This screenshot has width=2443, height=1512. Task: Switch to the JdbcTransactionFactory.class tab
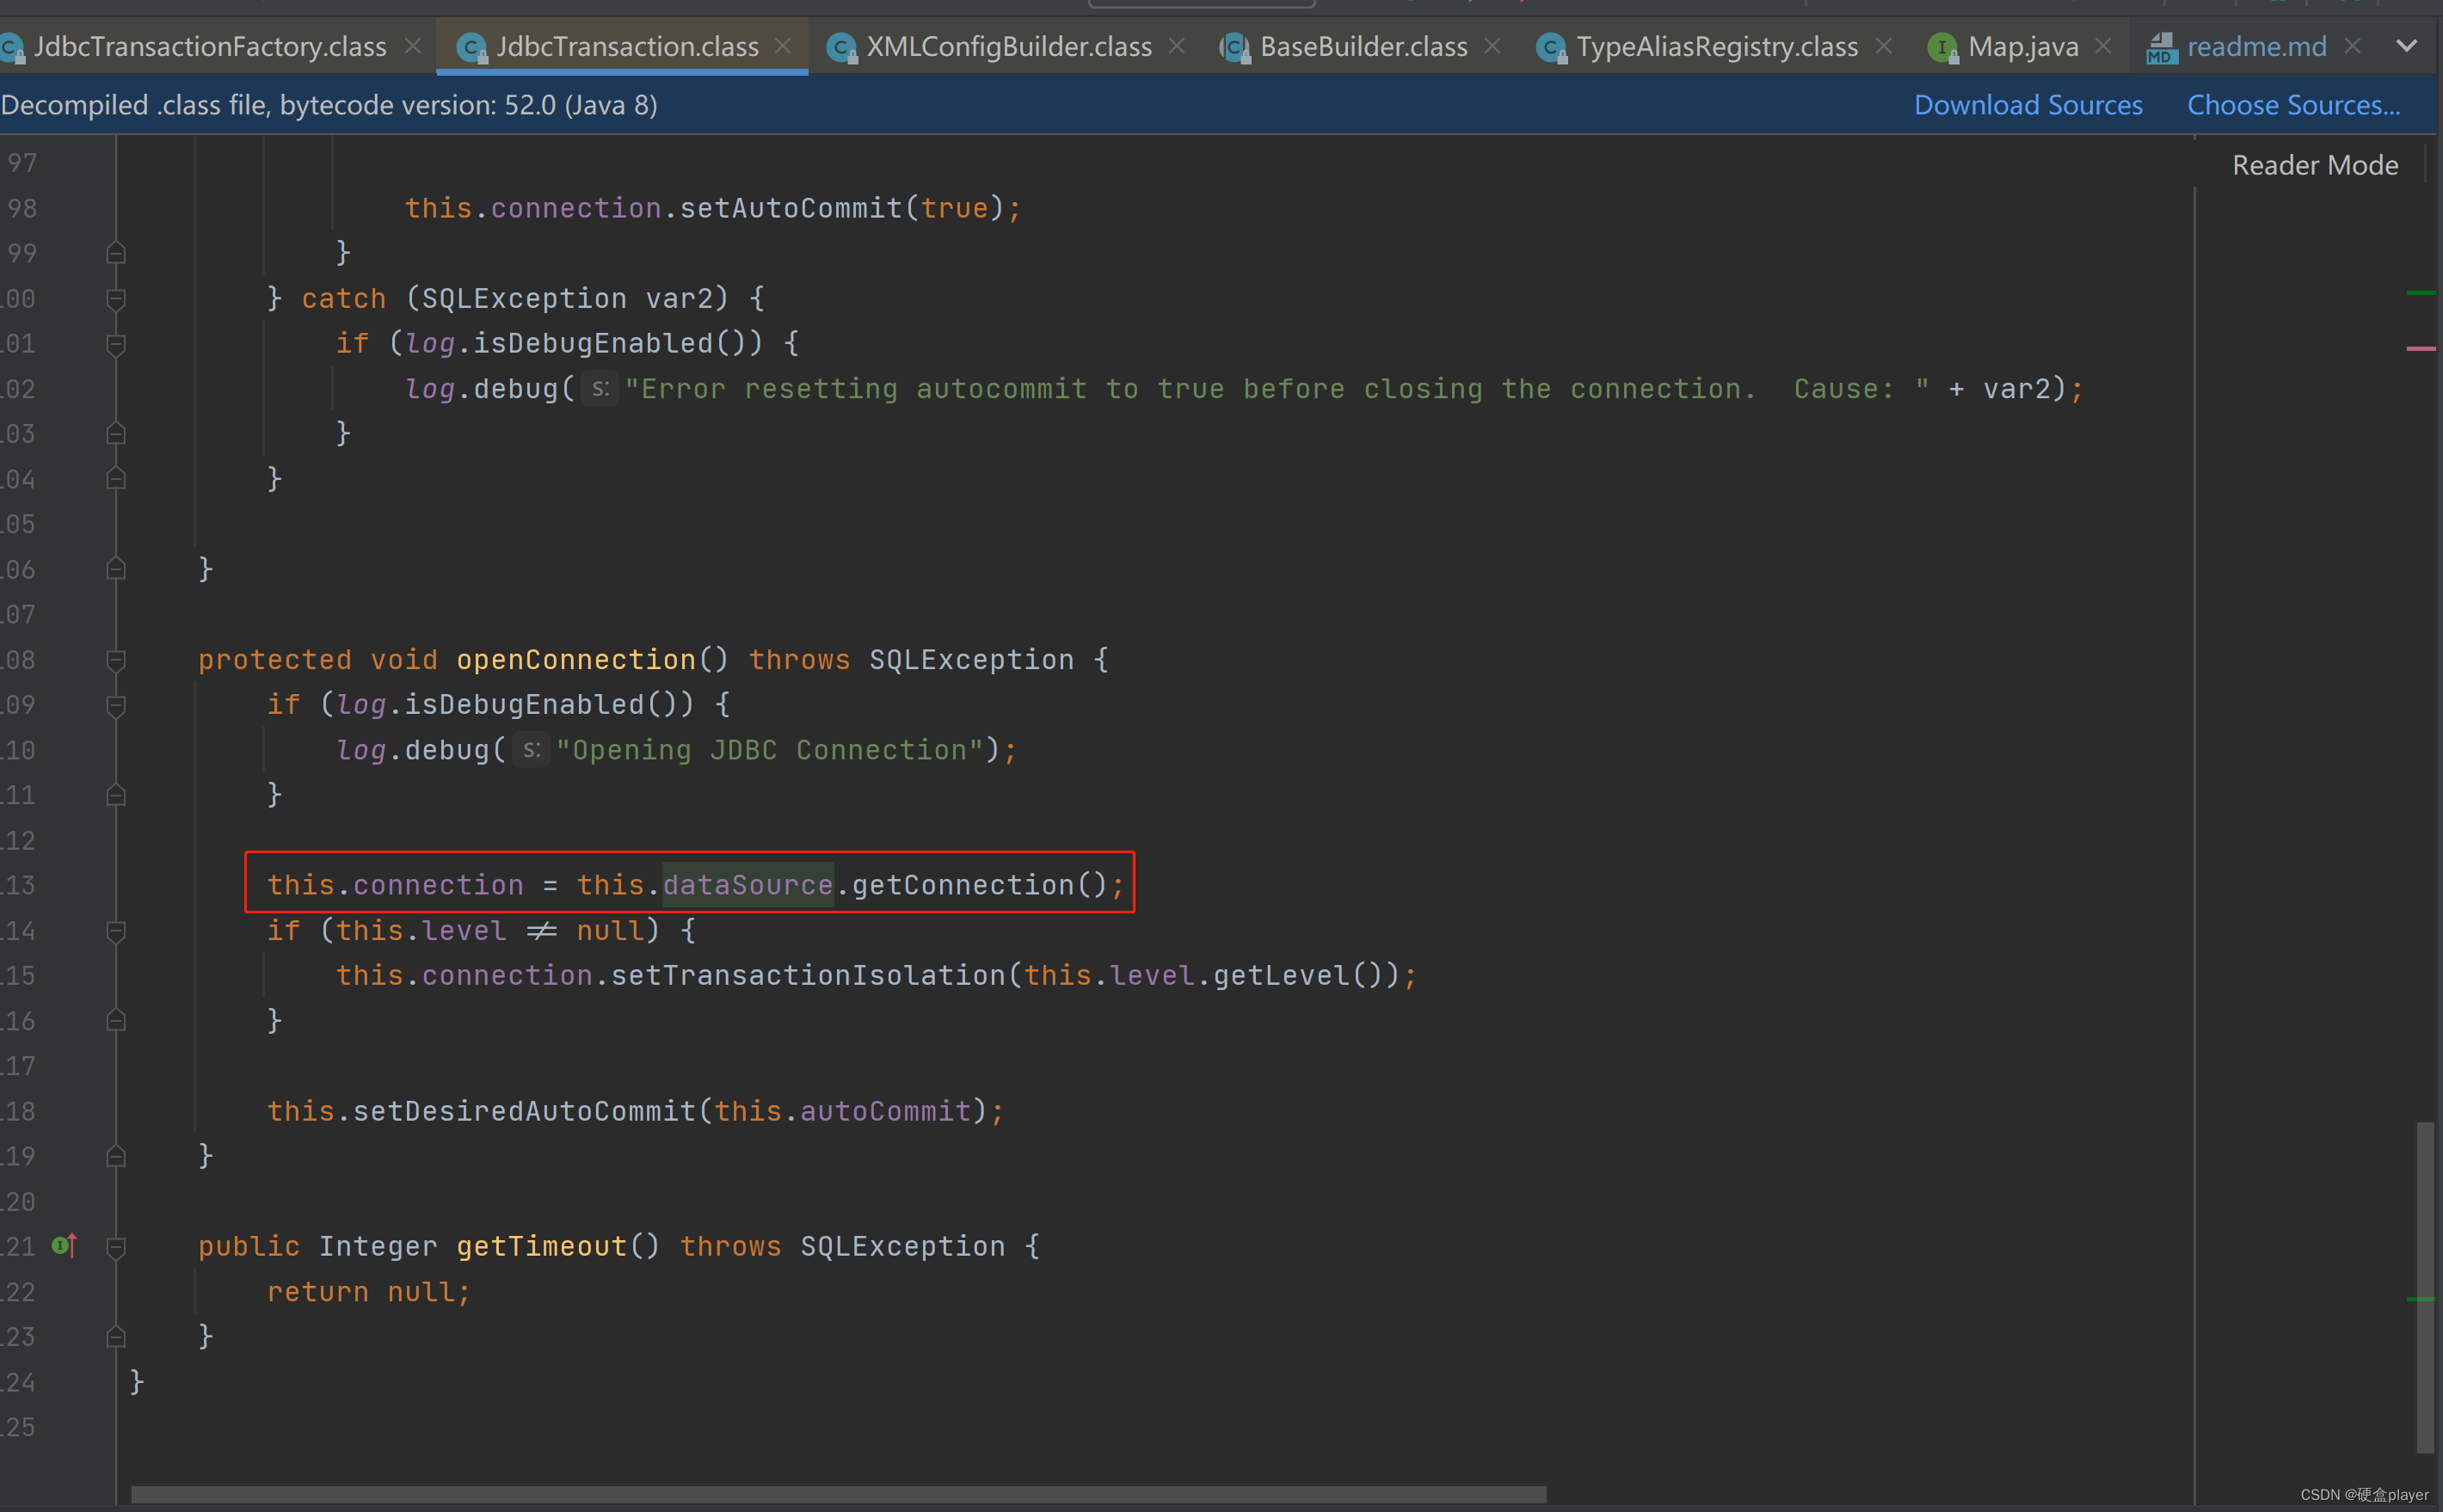click(x=210, y=46)
